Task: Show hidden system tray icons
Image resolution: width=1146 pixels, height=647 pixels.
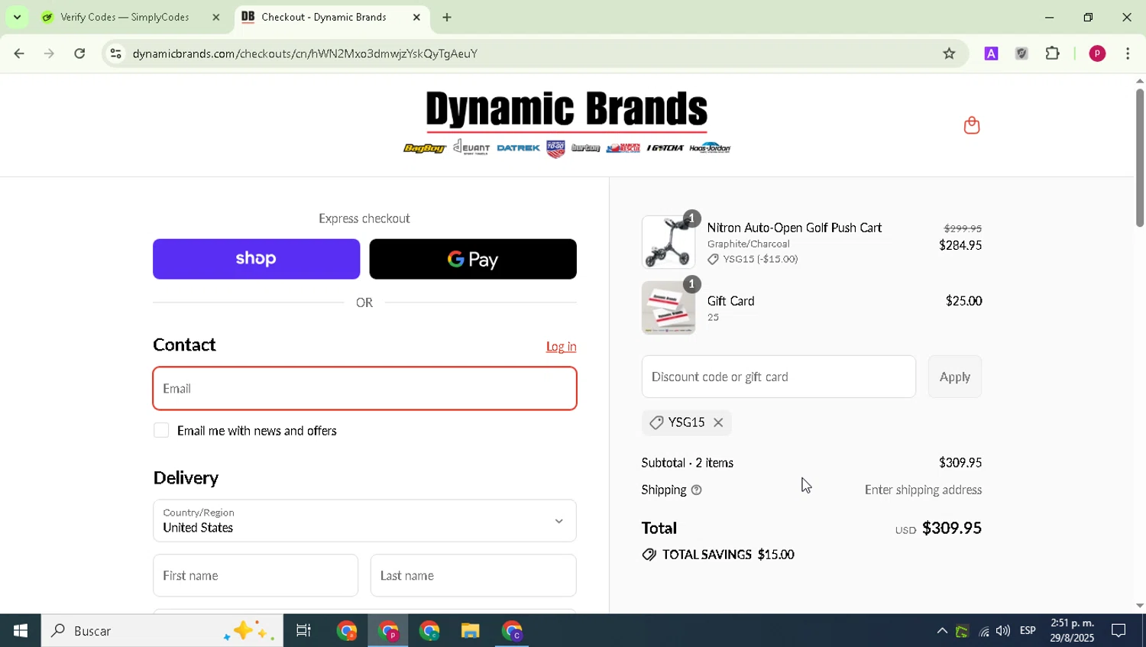Action: (942, 631)
